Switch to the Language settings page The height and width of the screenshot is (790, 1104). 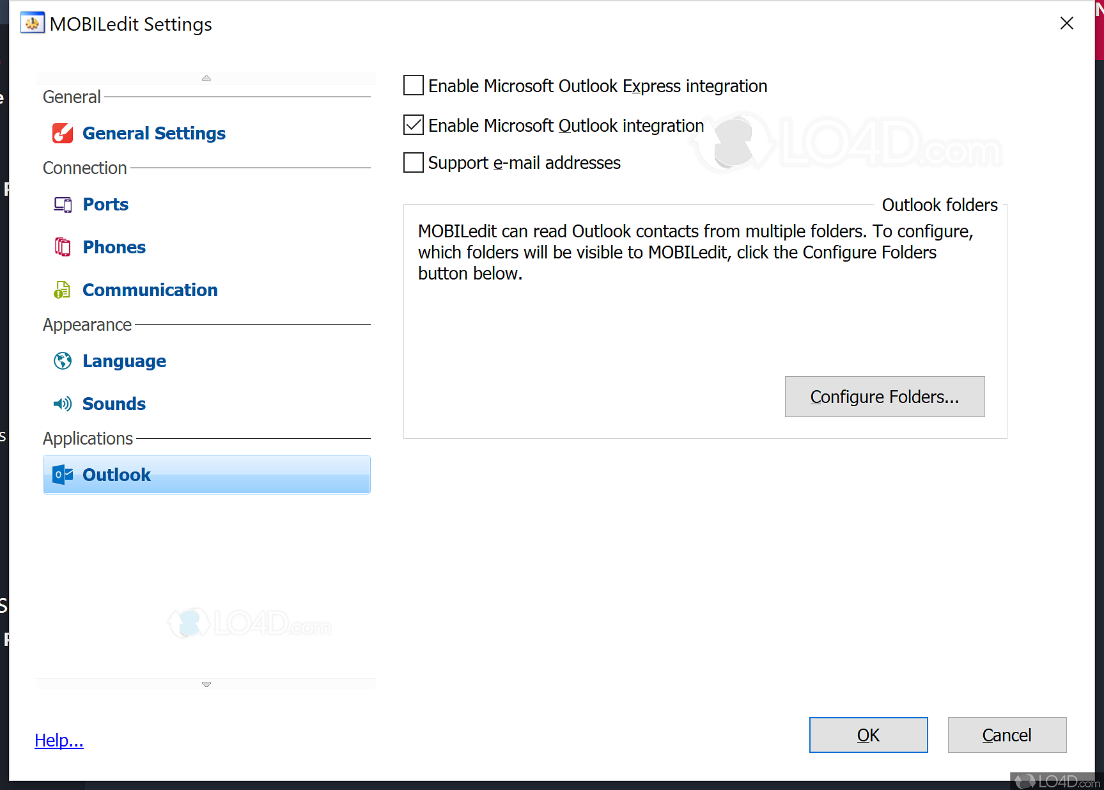(x=124, y=361)
